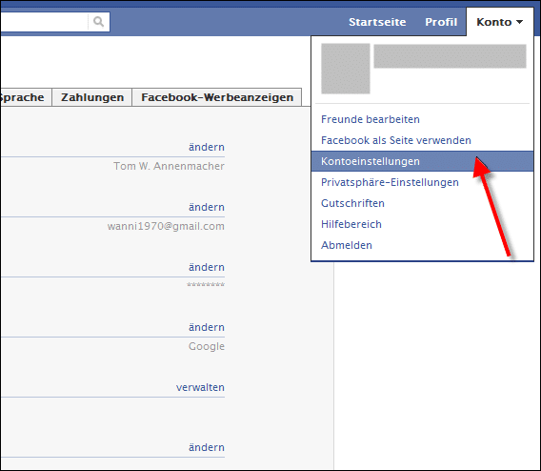Click Abmelden to log out

click(x=347, y=245)
